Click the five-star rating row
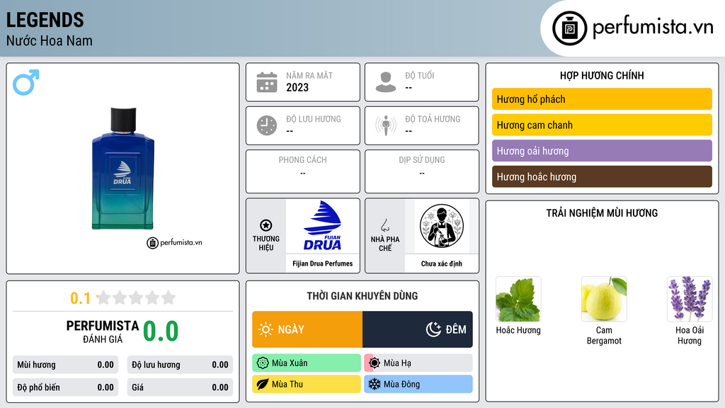725x408 pixels. (137, 297)
